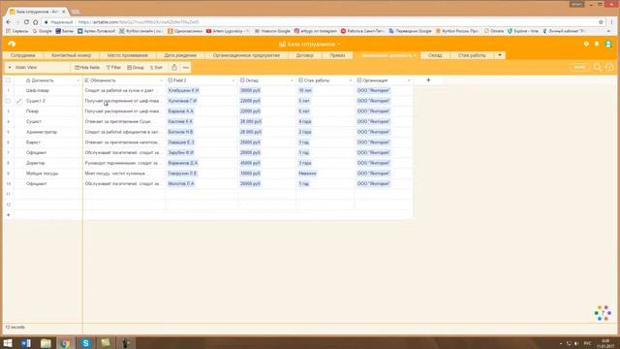Click linked record 10 лет in Стаж работы
The image size is (620, 349).
coord(305,90)
